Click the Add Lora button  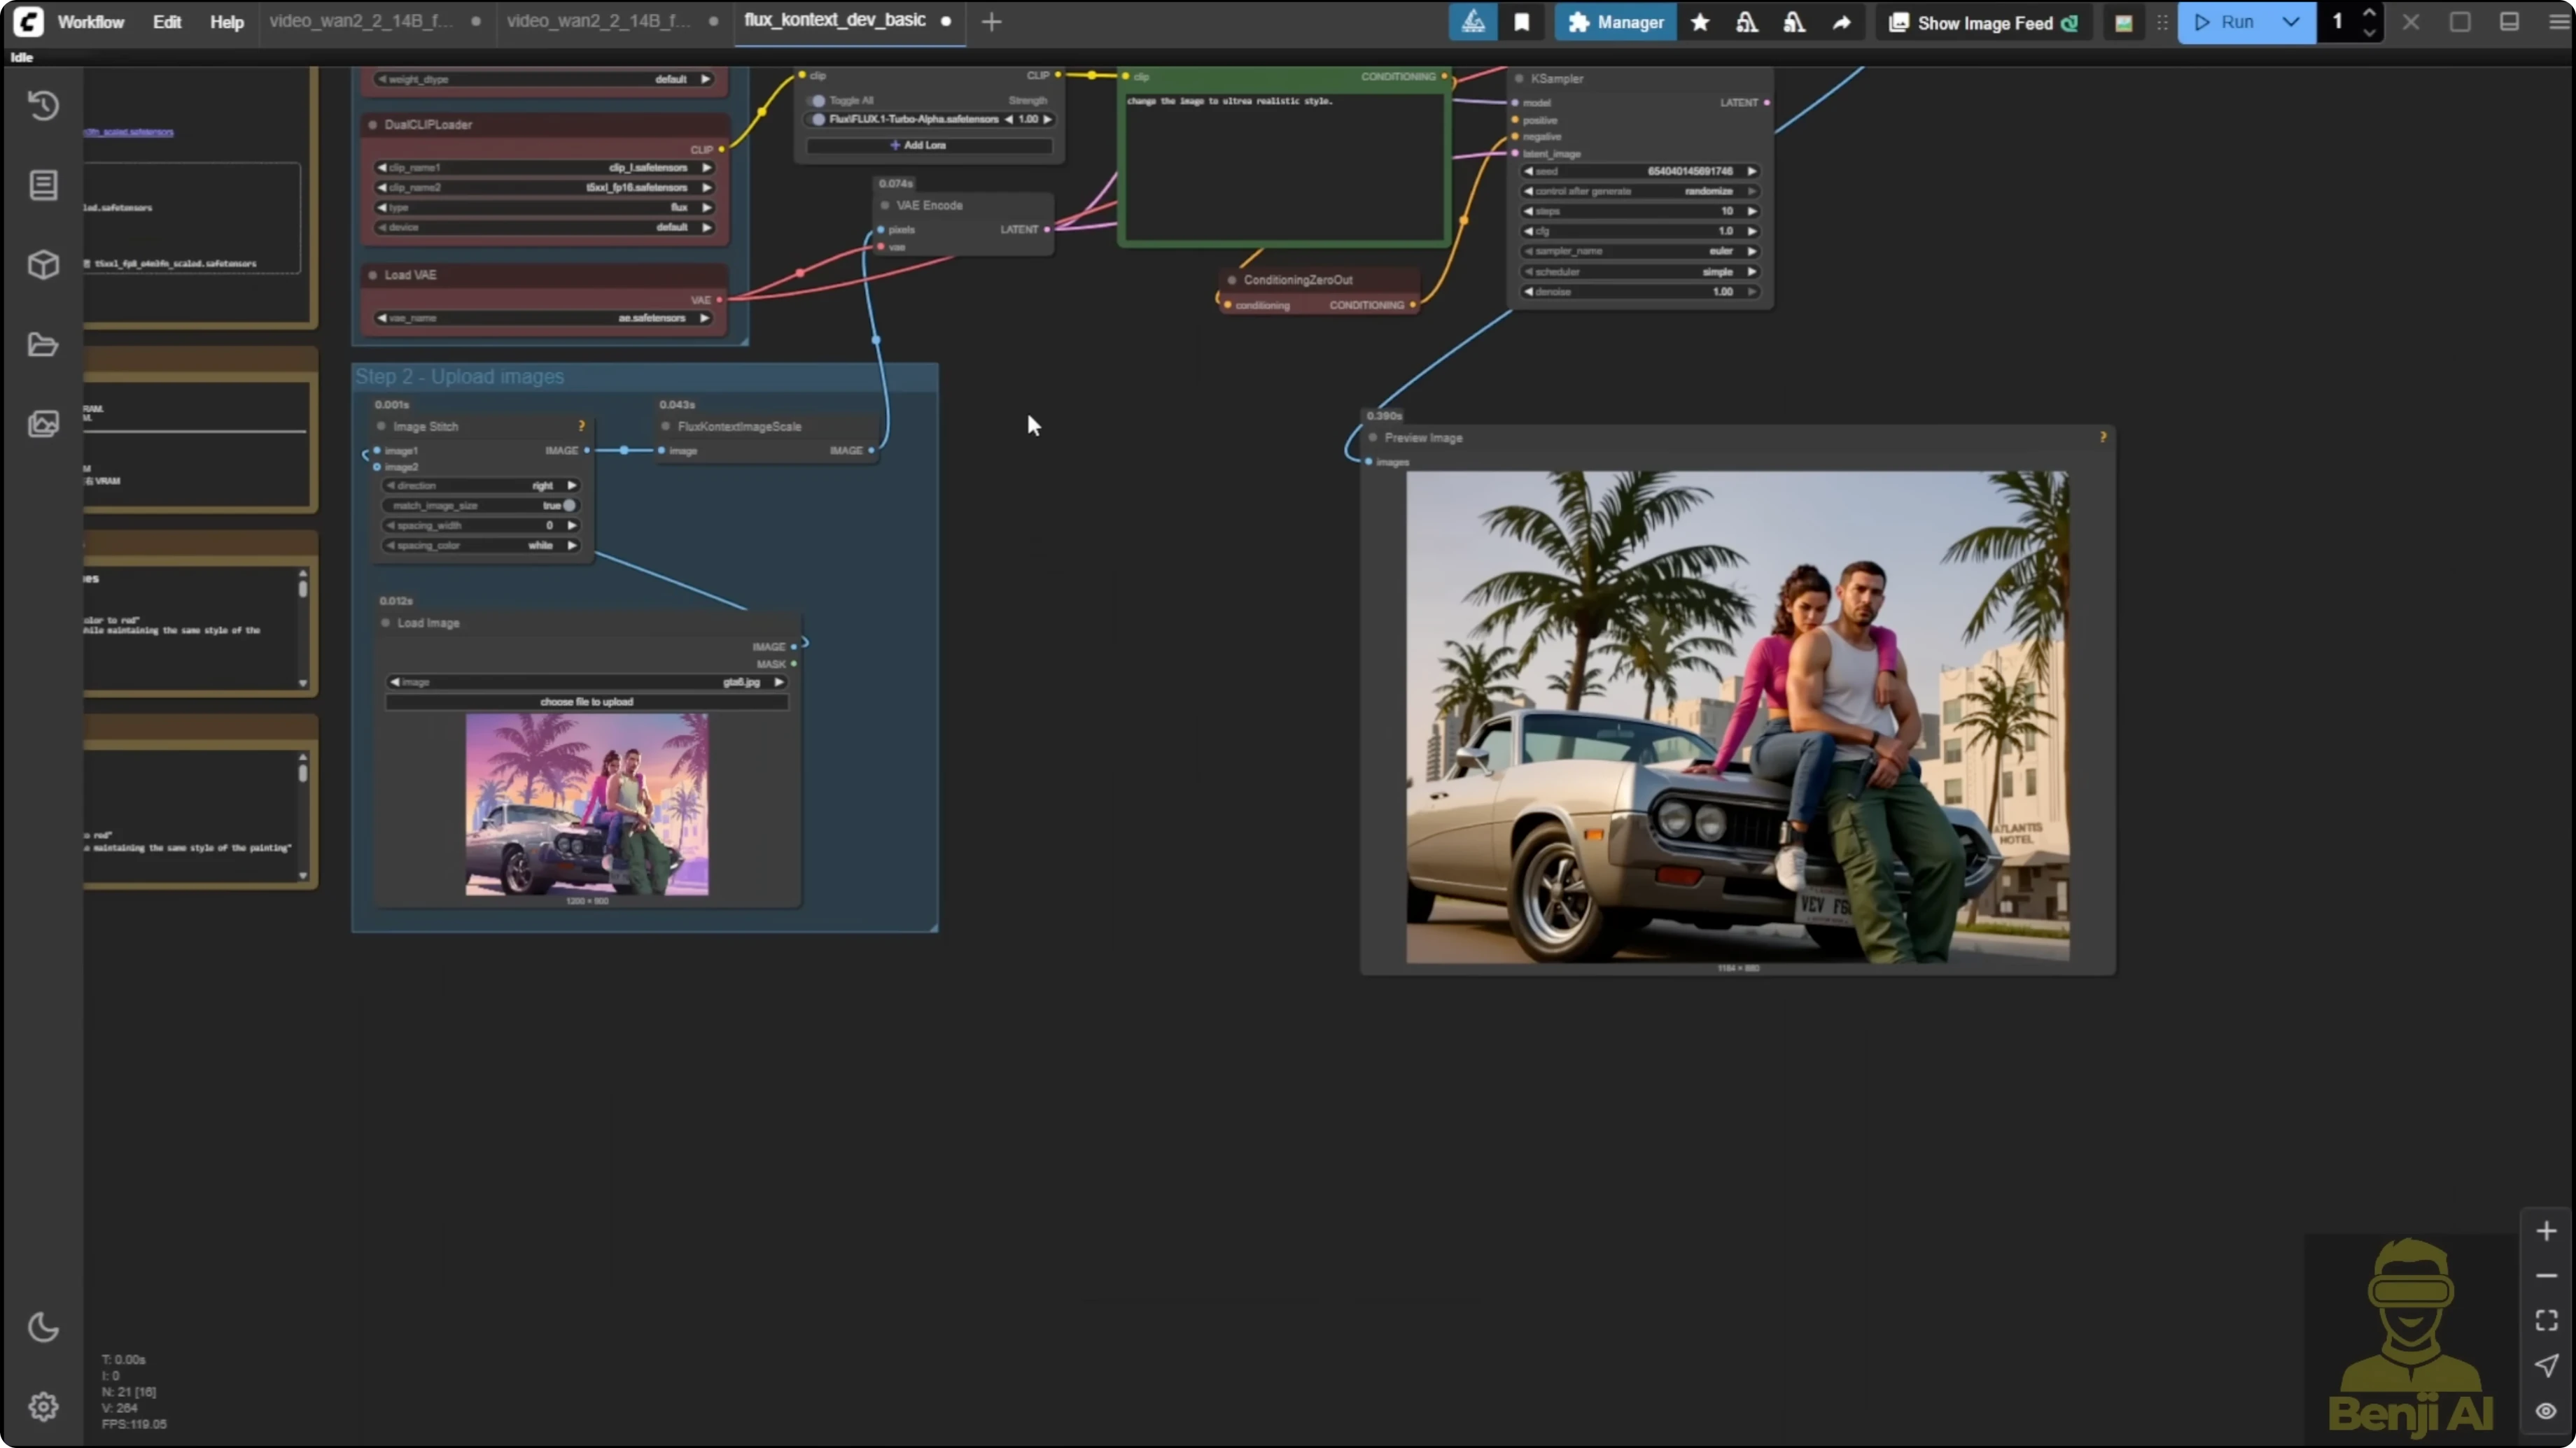pyautogui.click(x=928, y=145)
